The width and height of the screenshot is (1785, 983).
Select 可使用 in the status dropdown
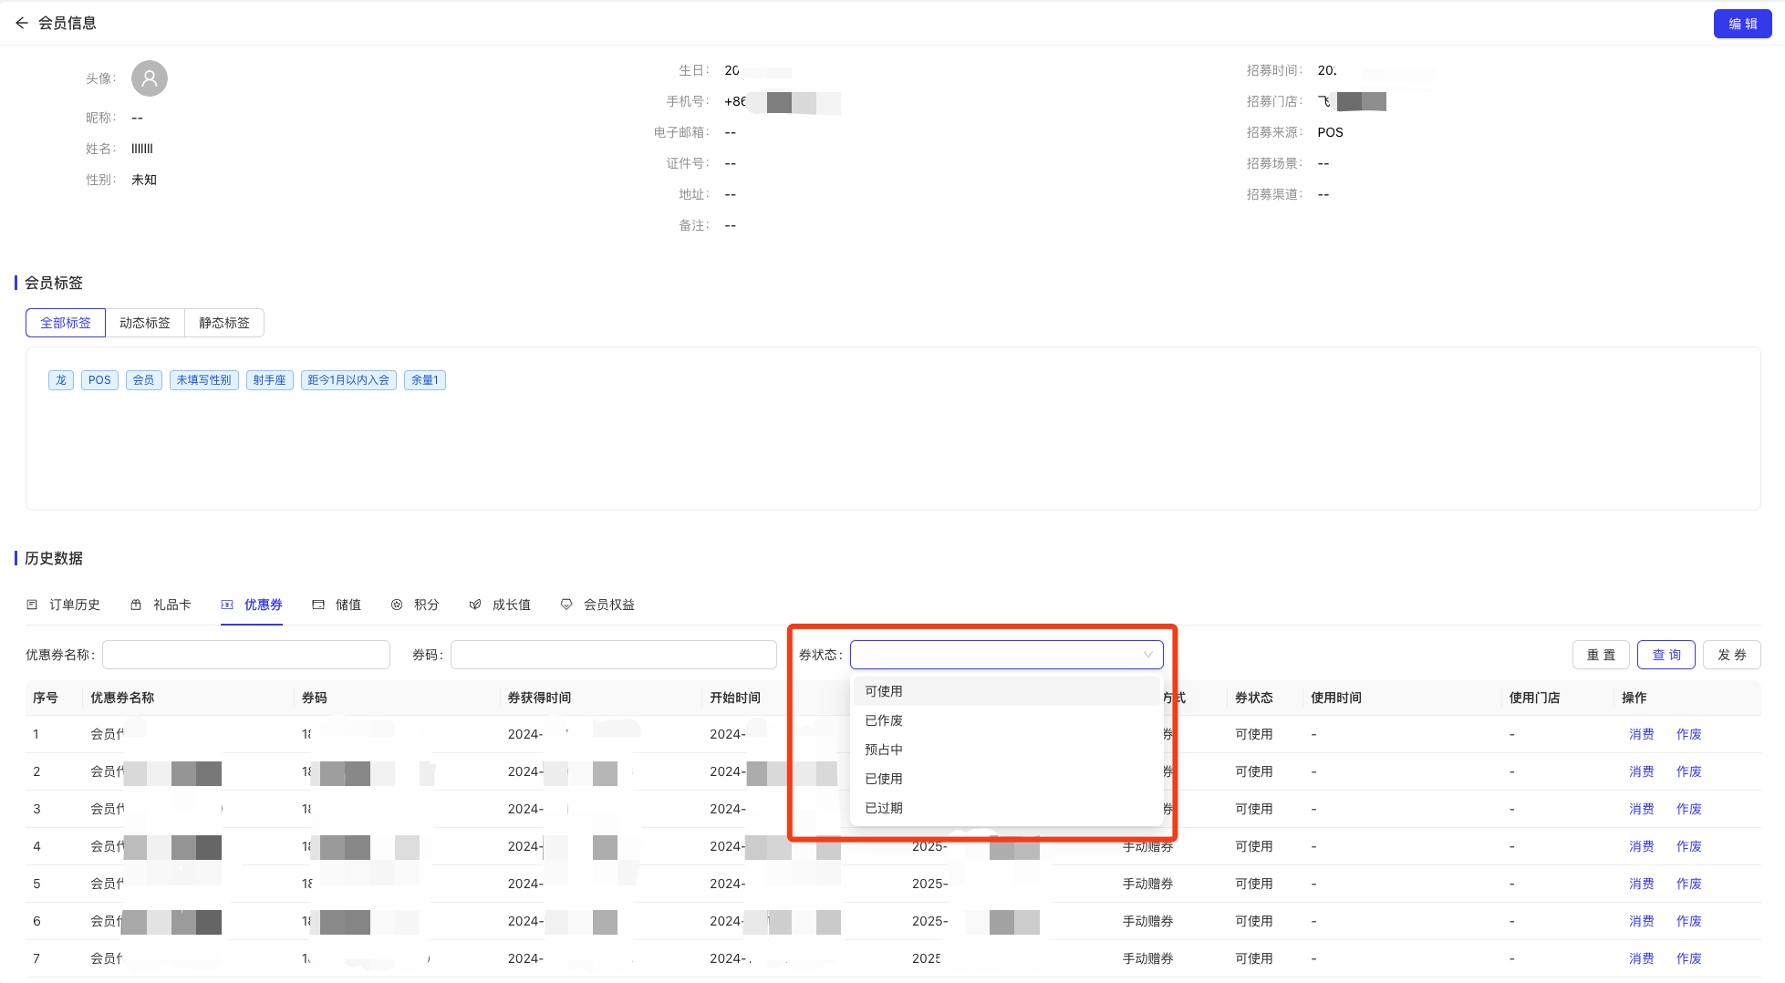pos(1007,691)
